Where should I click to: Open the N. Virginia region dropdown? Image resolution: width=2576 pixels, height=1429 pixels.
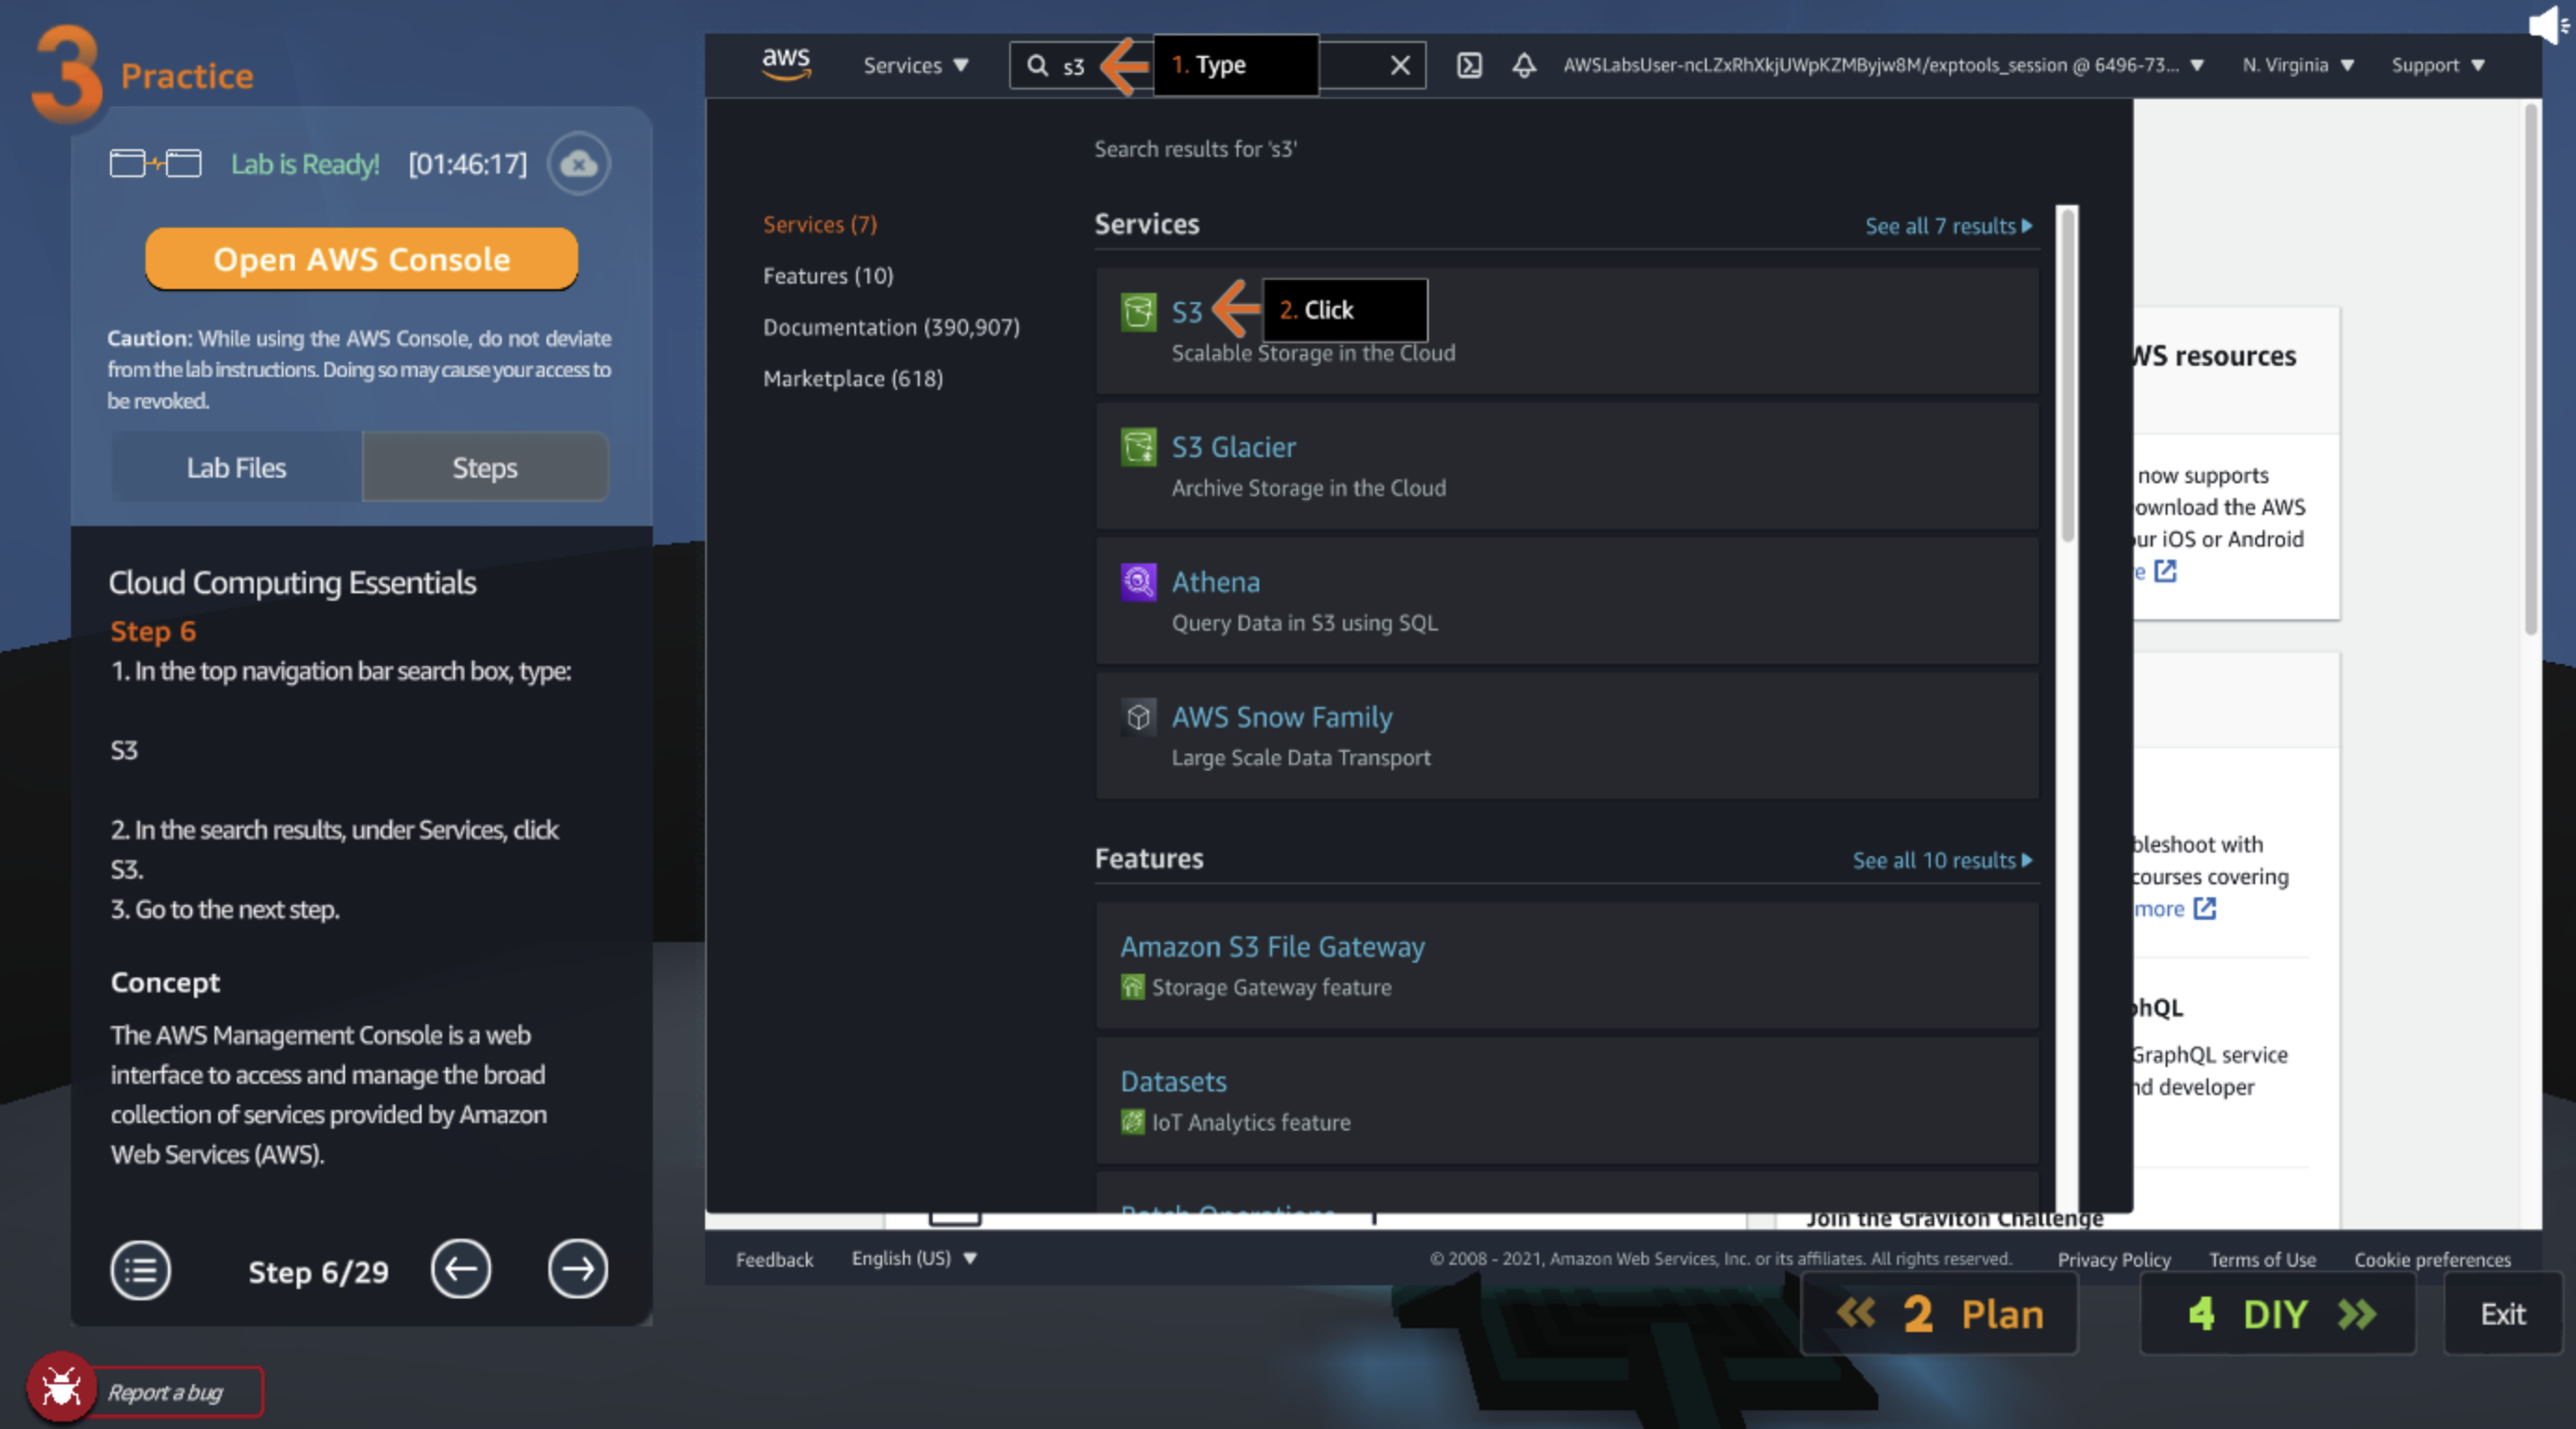click(x=2297, y=65)
